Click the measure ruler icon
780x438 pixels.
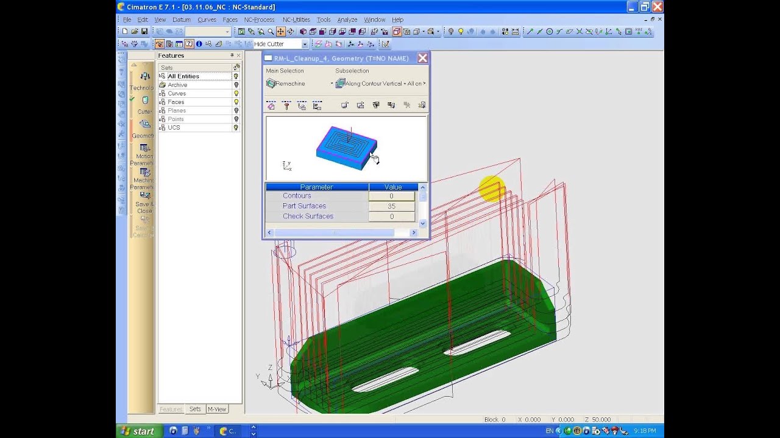click(515, 32)
